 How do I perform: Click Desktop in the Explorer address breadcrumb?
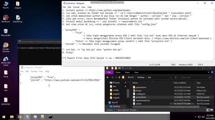click(x=141, y=77)
